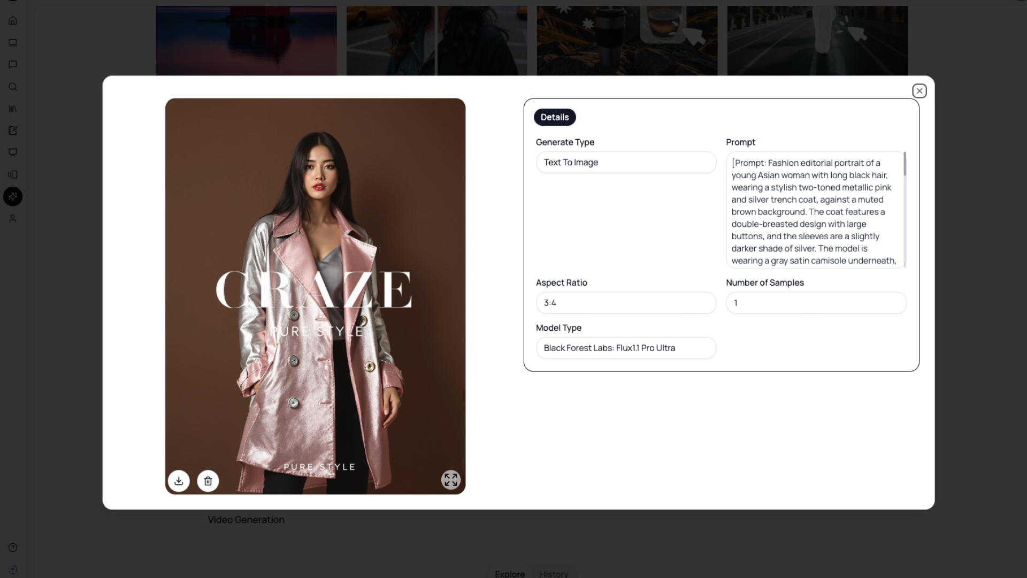Click the 'Explore' tab at bottom

509,573
